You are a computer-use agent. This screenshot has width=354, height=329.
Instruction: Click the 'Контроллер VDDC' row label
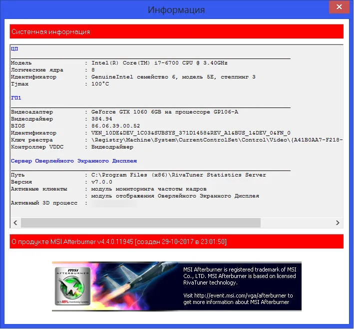click(37, 147)
